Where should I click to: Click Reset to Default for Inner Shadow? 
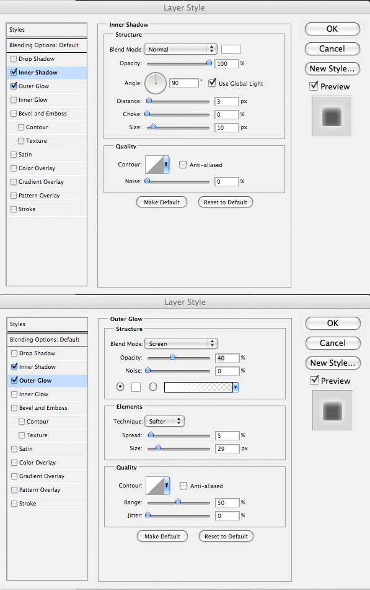click(226, 202)
